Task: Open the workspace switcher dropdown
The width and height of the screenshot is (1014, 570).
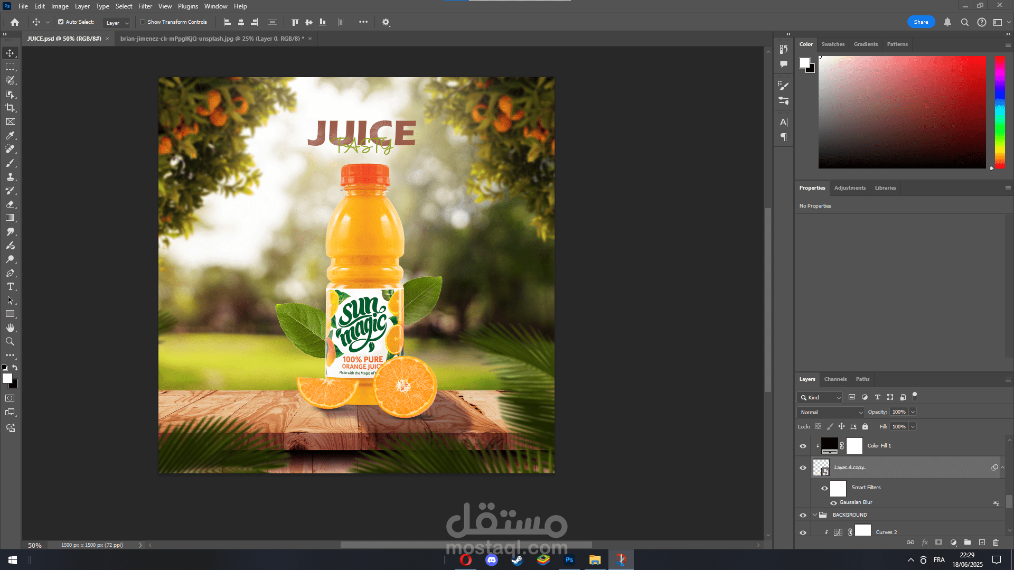Action: (1000, 22)
